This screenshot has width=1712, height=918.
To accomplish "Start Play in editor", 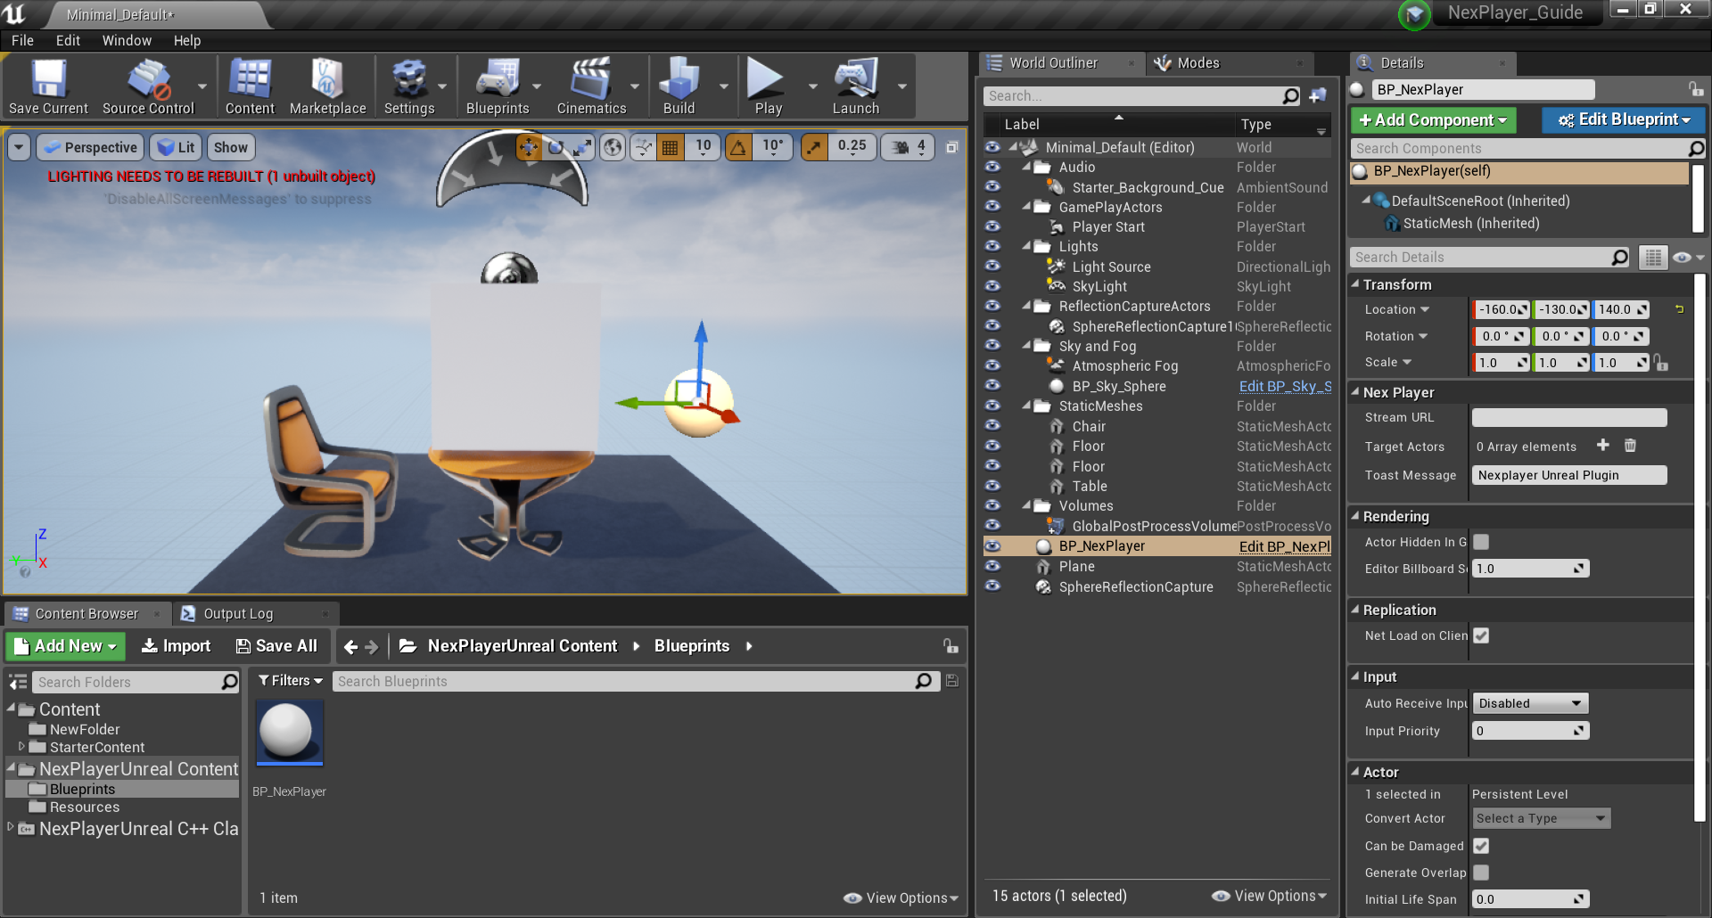I will [x=767, y=86].
